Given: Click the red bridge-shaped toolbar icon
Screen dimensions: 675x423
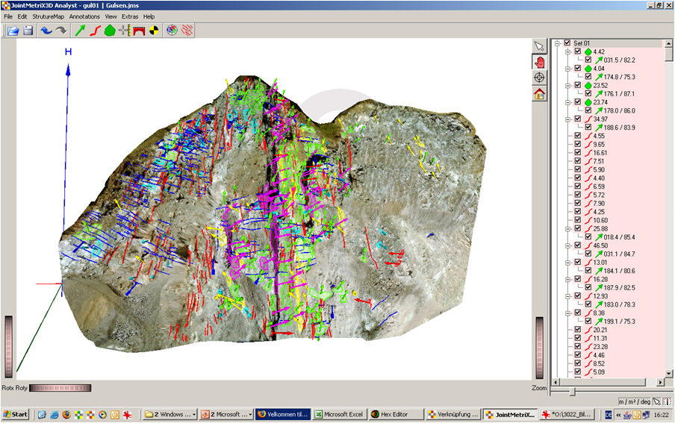Looking at the screenshot, I should tap(138, 31).
